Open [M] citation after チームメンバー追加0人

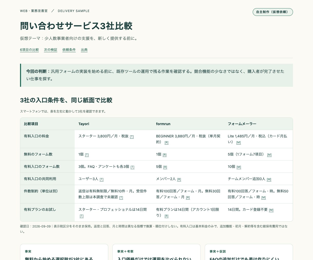[269, 179]
